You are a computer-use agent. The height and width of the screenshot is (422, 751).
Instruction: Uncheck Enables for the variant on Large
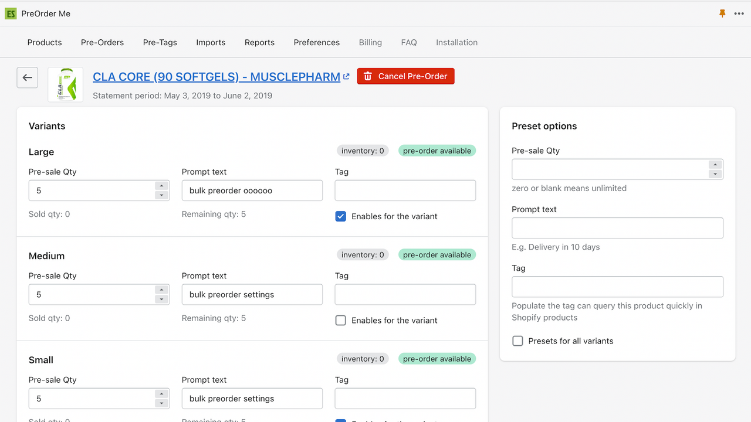click(341, 216)
